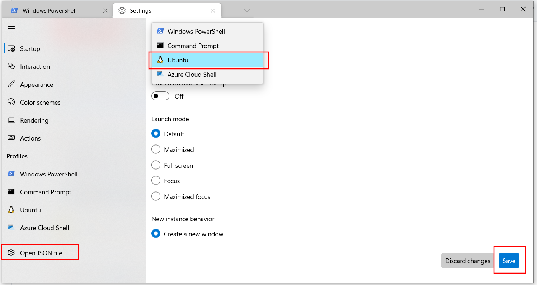Click the gear icon beside Open JSON file
This screenshot has width=537, height=285.
tap(11, 253)
